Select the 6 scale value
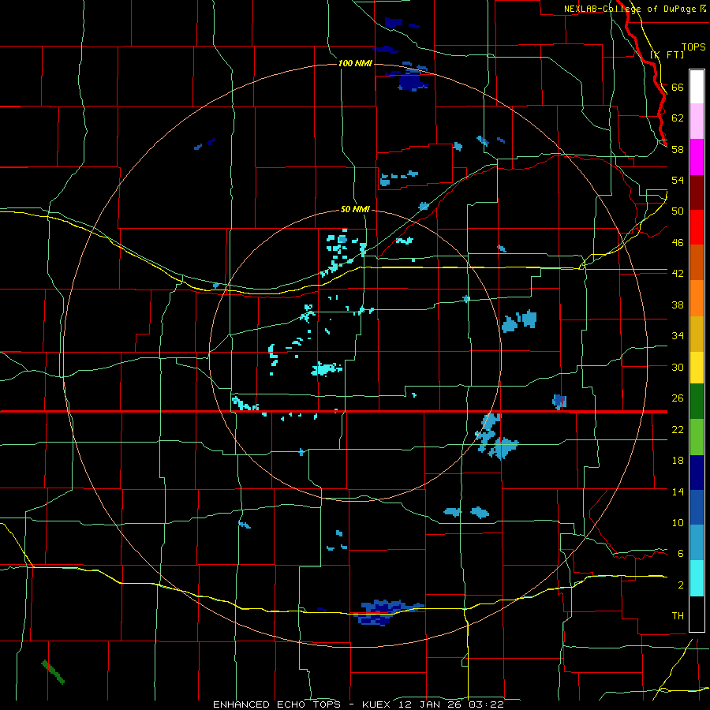 (680, 553)
